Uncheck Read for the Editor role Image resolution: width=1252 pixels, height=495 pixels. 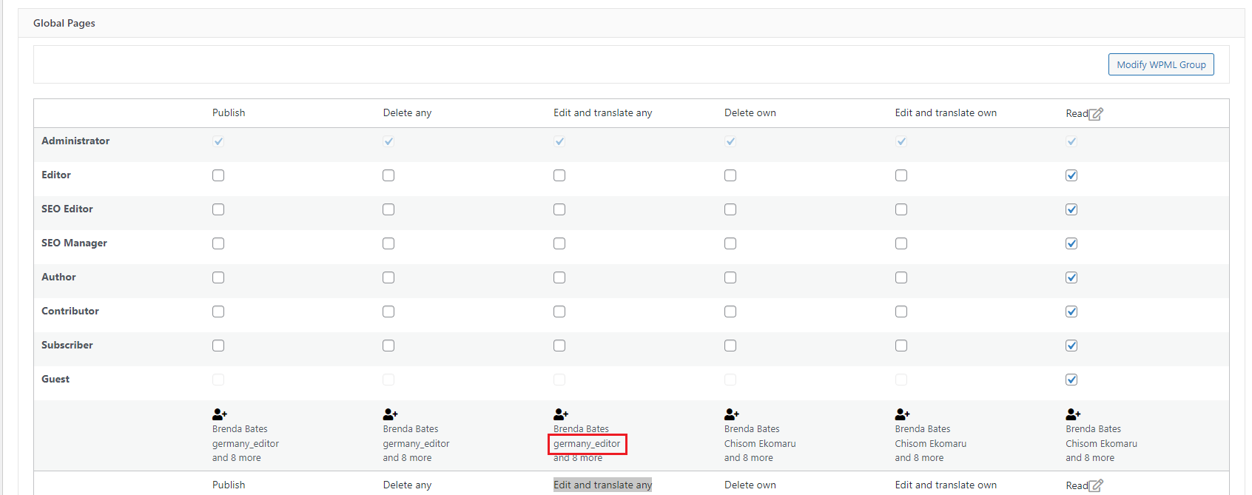1071,175
